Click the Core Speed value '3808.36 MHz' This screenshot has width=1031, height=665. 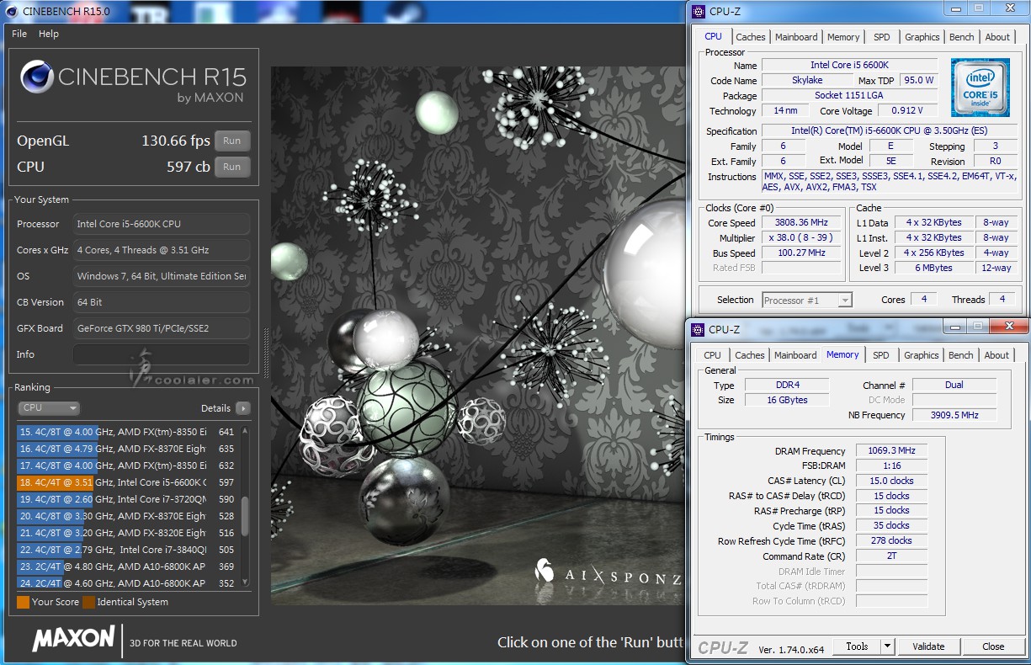click(800, 222)
